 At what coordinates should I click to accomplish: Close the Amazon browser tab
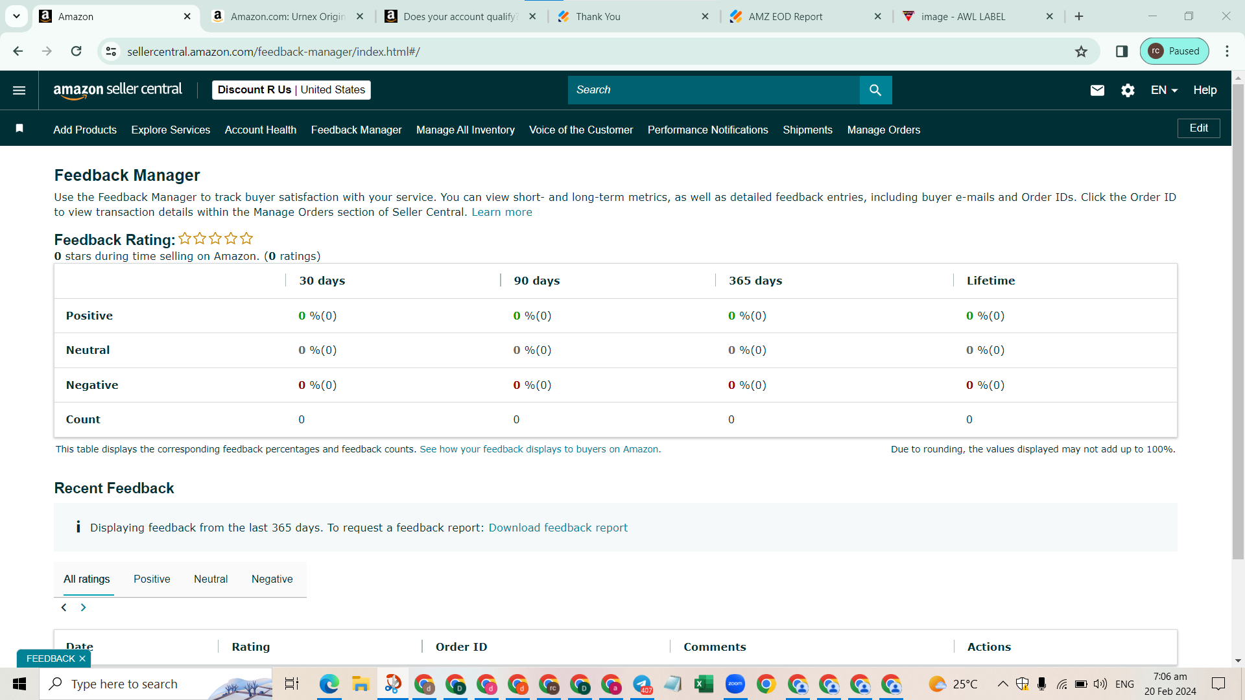click(x=187, y=16)
